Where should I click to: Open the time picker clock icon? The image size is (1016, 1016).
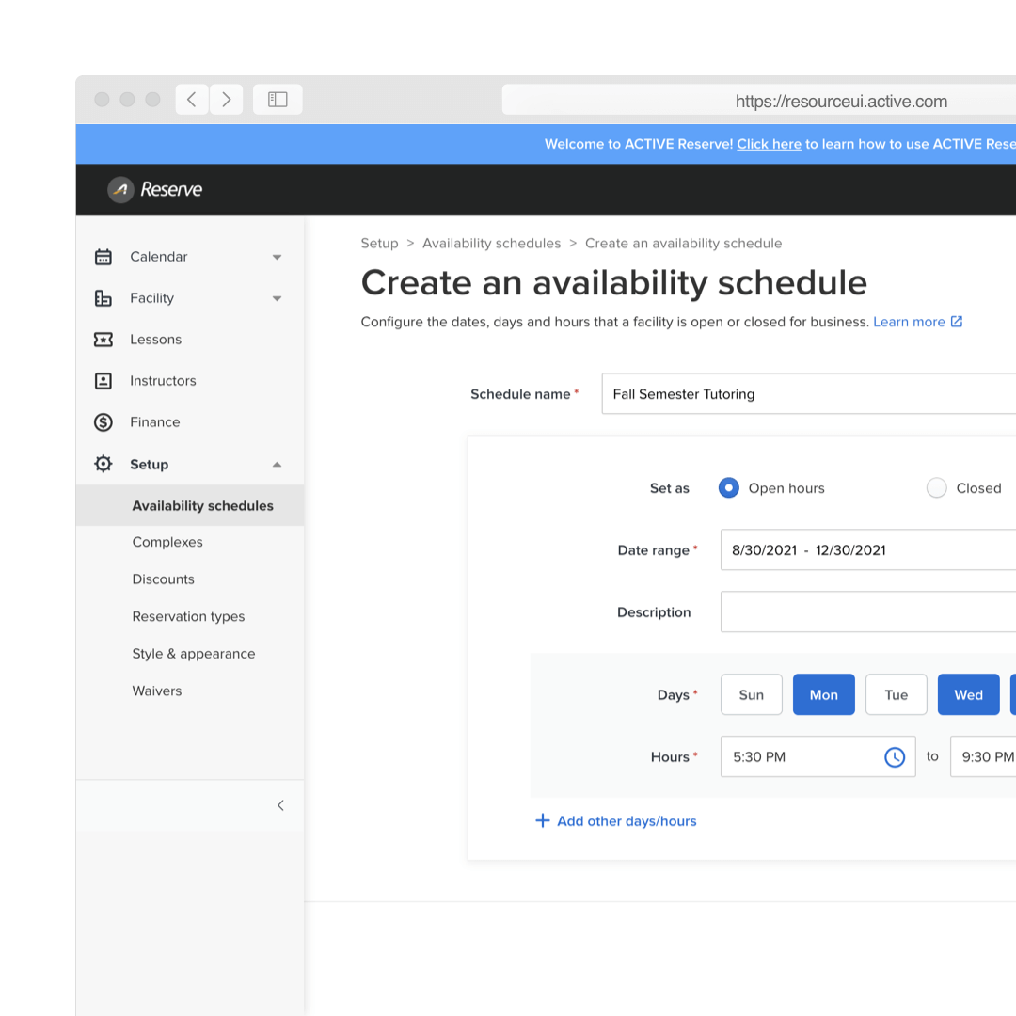click(x=895, y=756)
